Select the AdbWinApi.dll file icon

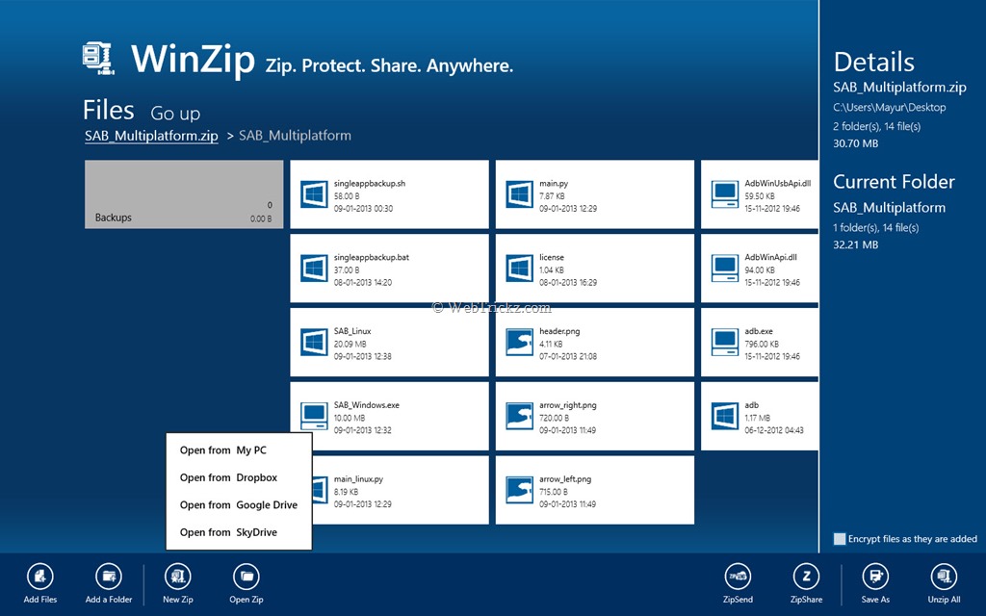pos(725,269)
